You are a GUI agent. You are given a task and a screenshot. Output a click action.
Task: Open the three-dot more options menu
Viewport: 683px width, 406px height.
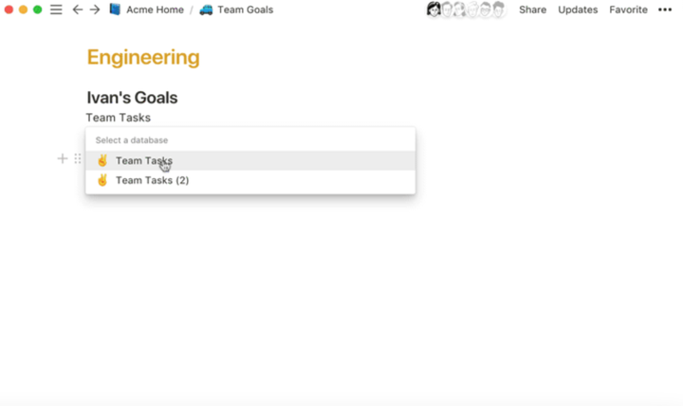(x=665, y=9)
